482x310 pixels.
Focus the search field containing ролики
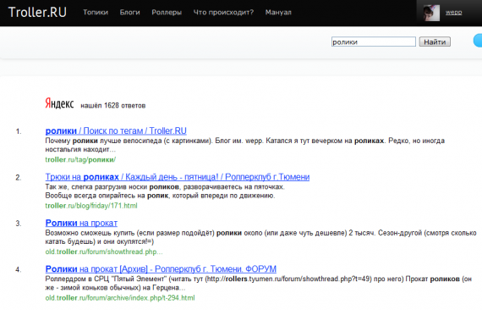pyautogui.click(x=374, y=42)
